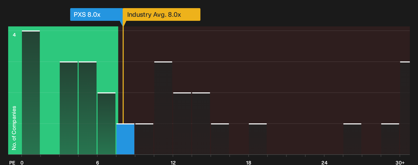418x165 pixels.
Task: Click the yellow Industry Avg. 8.0x label
Action: [162, 14]
